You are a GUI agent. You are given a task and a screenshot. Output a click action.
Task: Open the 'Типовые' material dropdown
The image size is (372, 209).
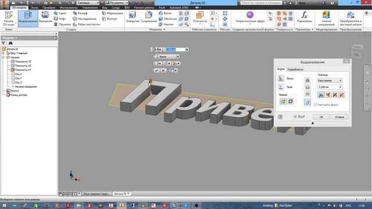point(88,3)
